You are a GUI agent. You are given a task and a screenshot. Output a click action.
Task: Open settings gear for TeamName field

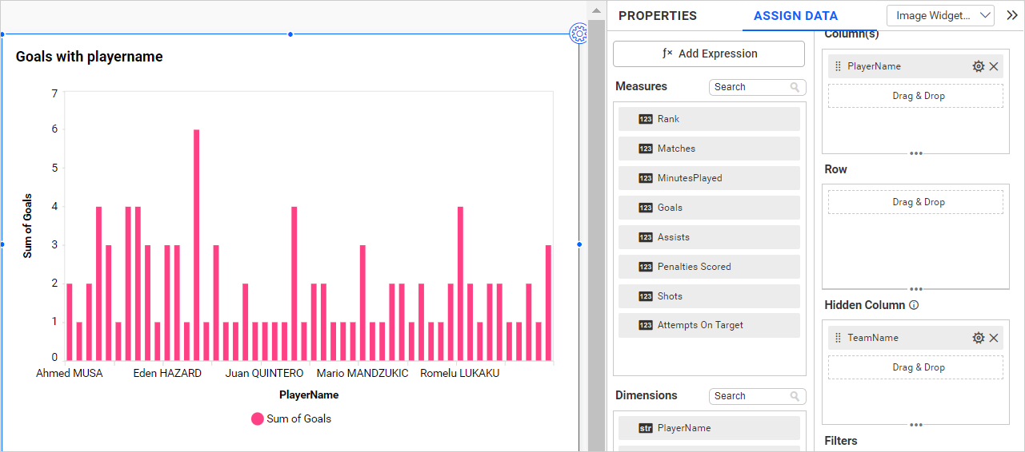click(978, 338)
